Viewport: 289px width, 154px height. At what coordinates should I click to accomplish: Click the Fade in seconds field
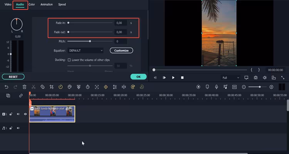(x=121, y=23)
